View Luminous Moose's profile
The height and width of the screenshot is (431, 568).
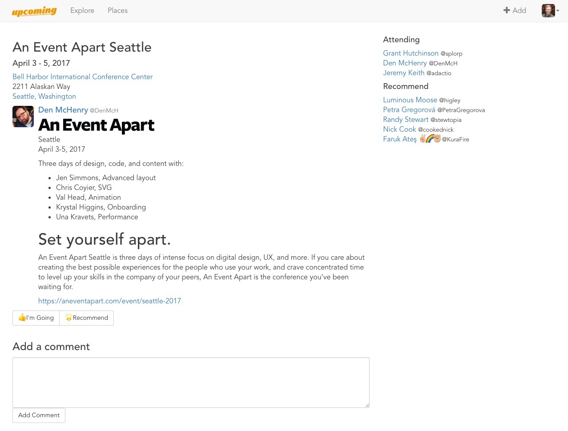click(410, 100)
